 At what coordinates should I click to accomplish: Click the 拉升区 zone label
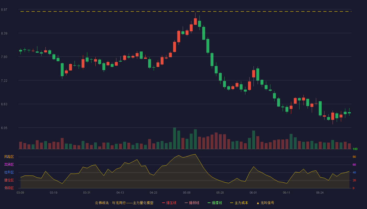9,172
